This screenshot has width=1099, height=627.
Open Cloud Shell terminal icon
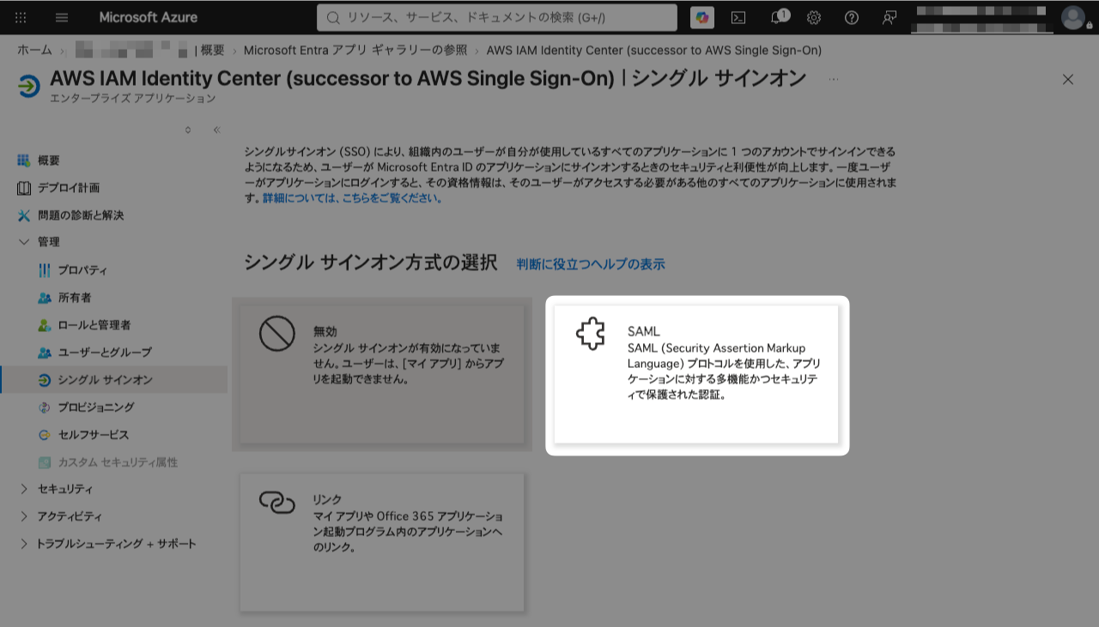[x=738, y=17]
